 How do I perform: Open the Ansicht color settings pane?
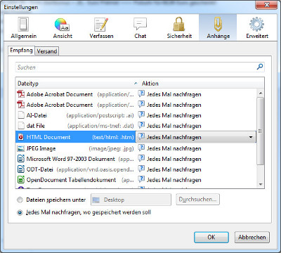tap(63, 27)
